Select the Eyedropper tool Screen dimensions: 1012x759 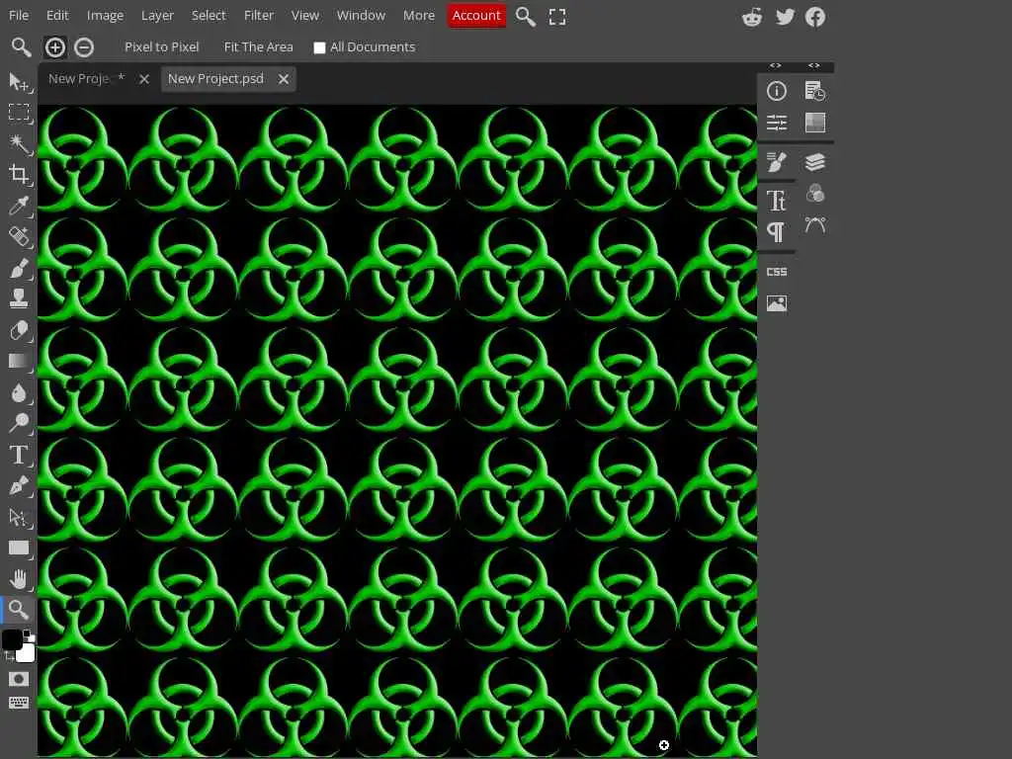[x=18, y=206]
